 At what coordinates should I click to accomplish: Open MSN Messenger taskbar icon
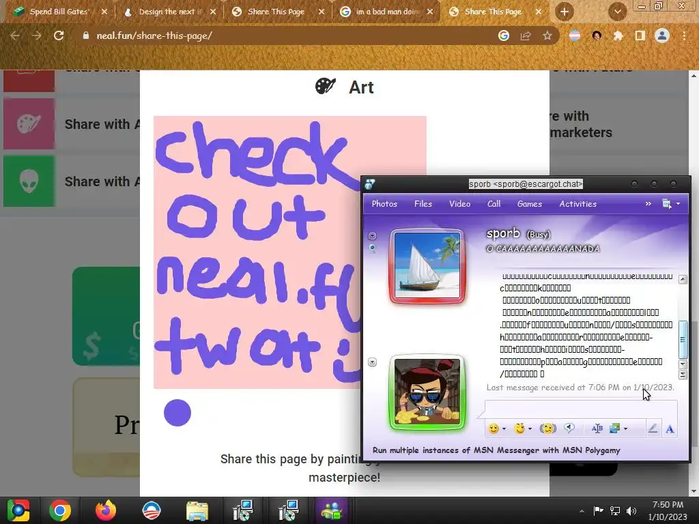coord(331,510)
